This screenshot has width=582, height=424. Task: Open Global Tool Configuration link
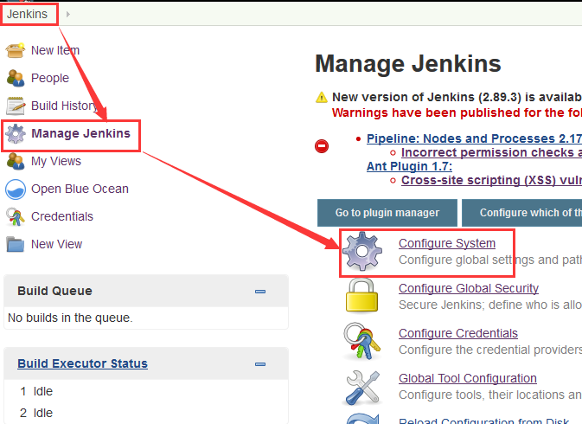click(468, 378)
